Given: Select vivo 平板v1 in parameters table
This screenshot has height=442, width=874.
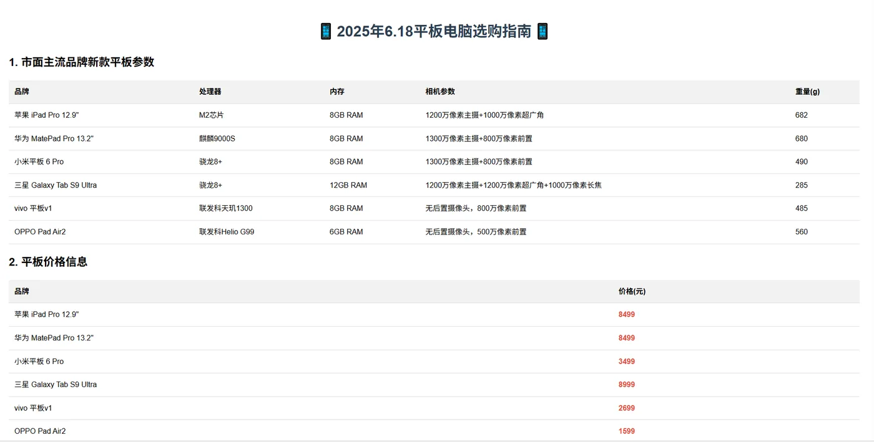Looking at the screenshot, I should (x=33, y=208).
